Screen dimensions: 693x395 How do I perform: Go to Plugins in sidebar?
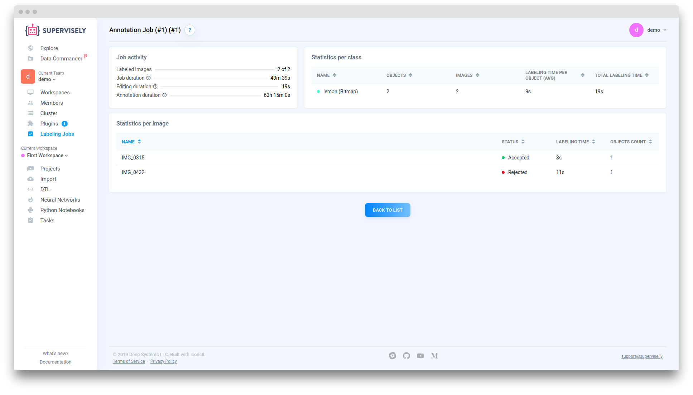click(x=49, y=124)
